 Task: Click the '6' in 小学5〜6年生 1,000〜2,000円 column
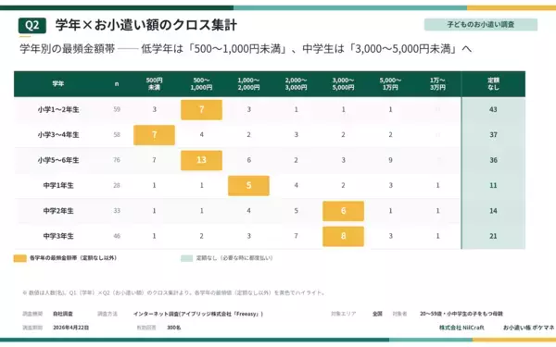click(x=248, y=160)
